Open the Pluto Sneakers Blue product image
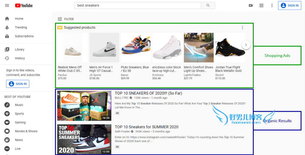Screen dimensions: 305x155 click(x=136, y=48)
